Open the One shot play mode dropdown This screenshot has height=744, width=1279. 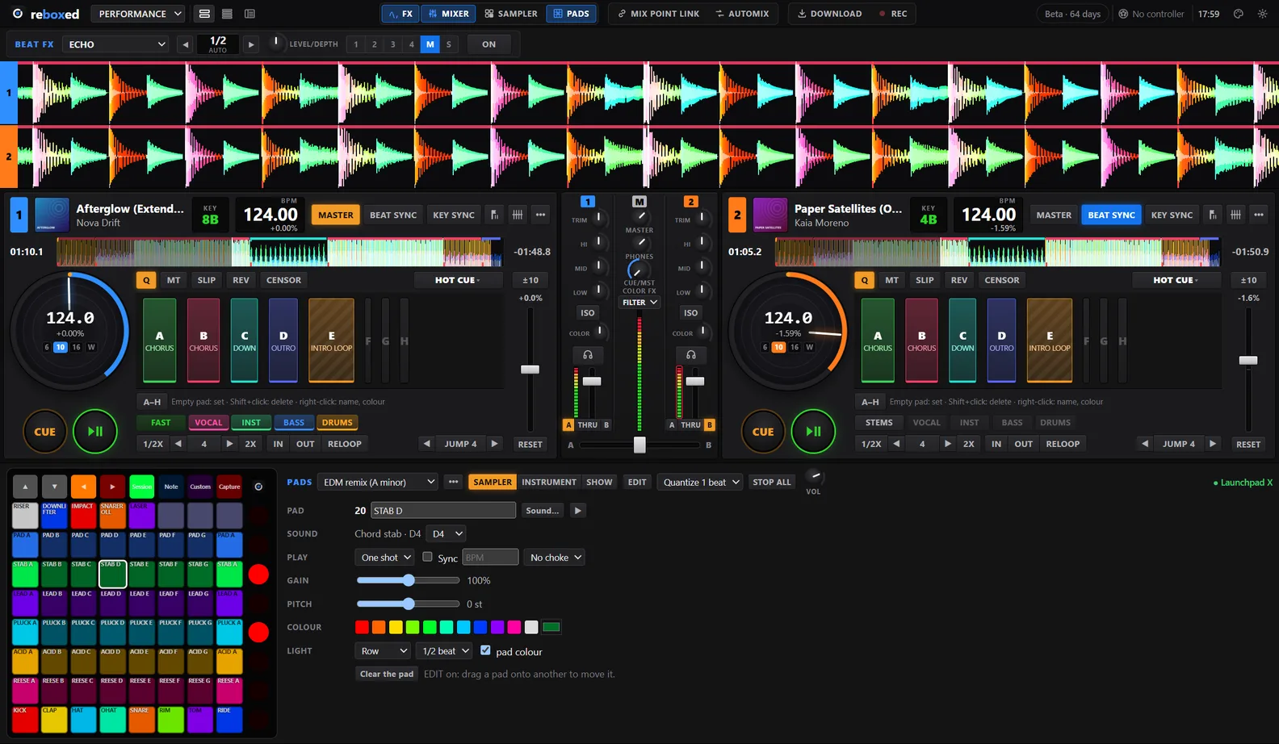(x=384, y=558)
